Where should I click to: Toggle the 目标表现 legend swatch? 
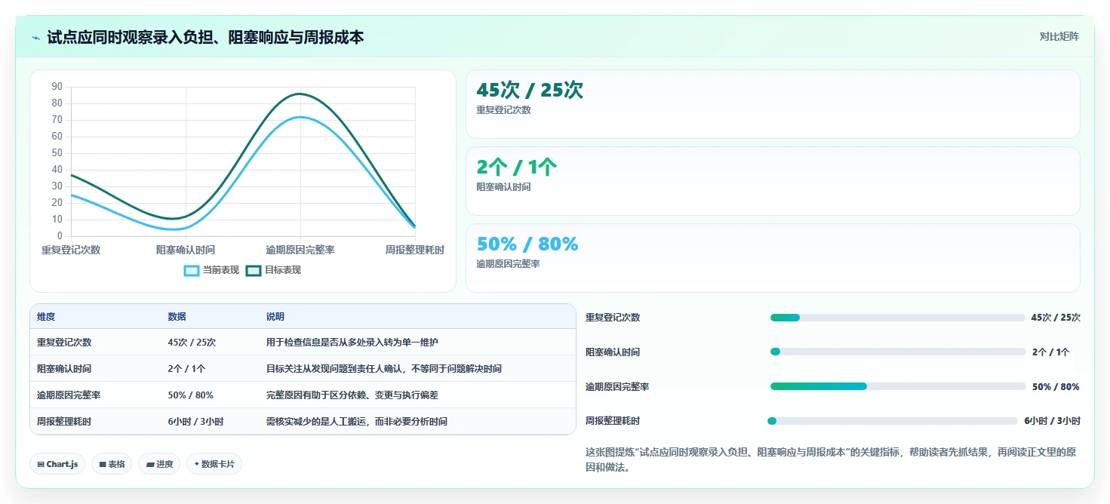pos(254,270)
